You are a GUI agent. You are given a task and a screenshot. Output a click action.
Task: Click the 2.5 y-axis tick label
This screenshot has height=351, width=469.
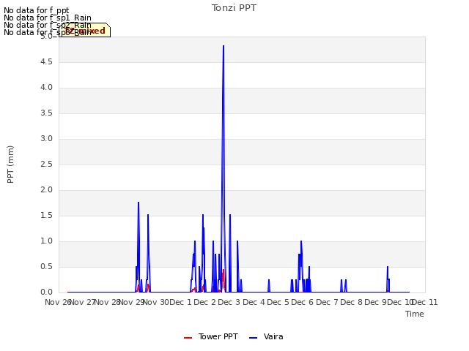pyautogui.click(x=46, y=164)
